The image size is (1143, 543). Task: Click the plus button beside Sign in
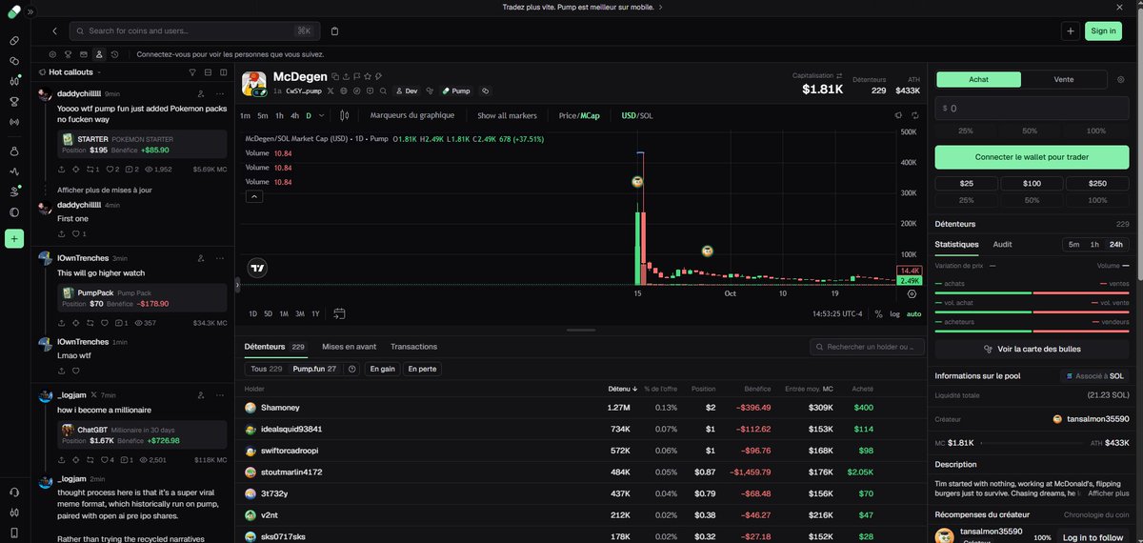[x=1071, y=30]
